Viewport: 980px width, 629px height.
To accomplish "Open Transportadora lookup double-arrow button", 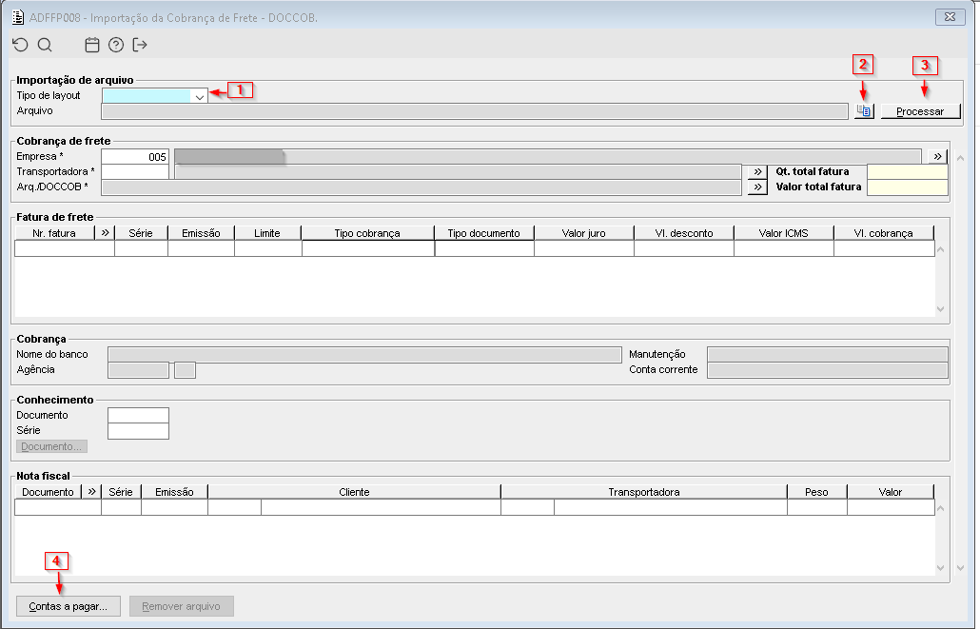I will point(757,171).
